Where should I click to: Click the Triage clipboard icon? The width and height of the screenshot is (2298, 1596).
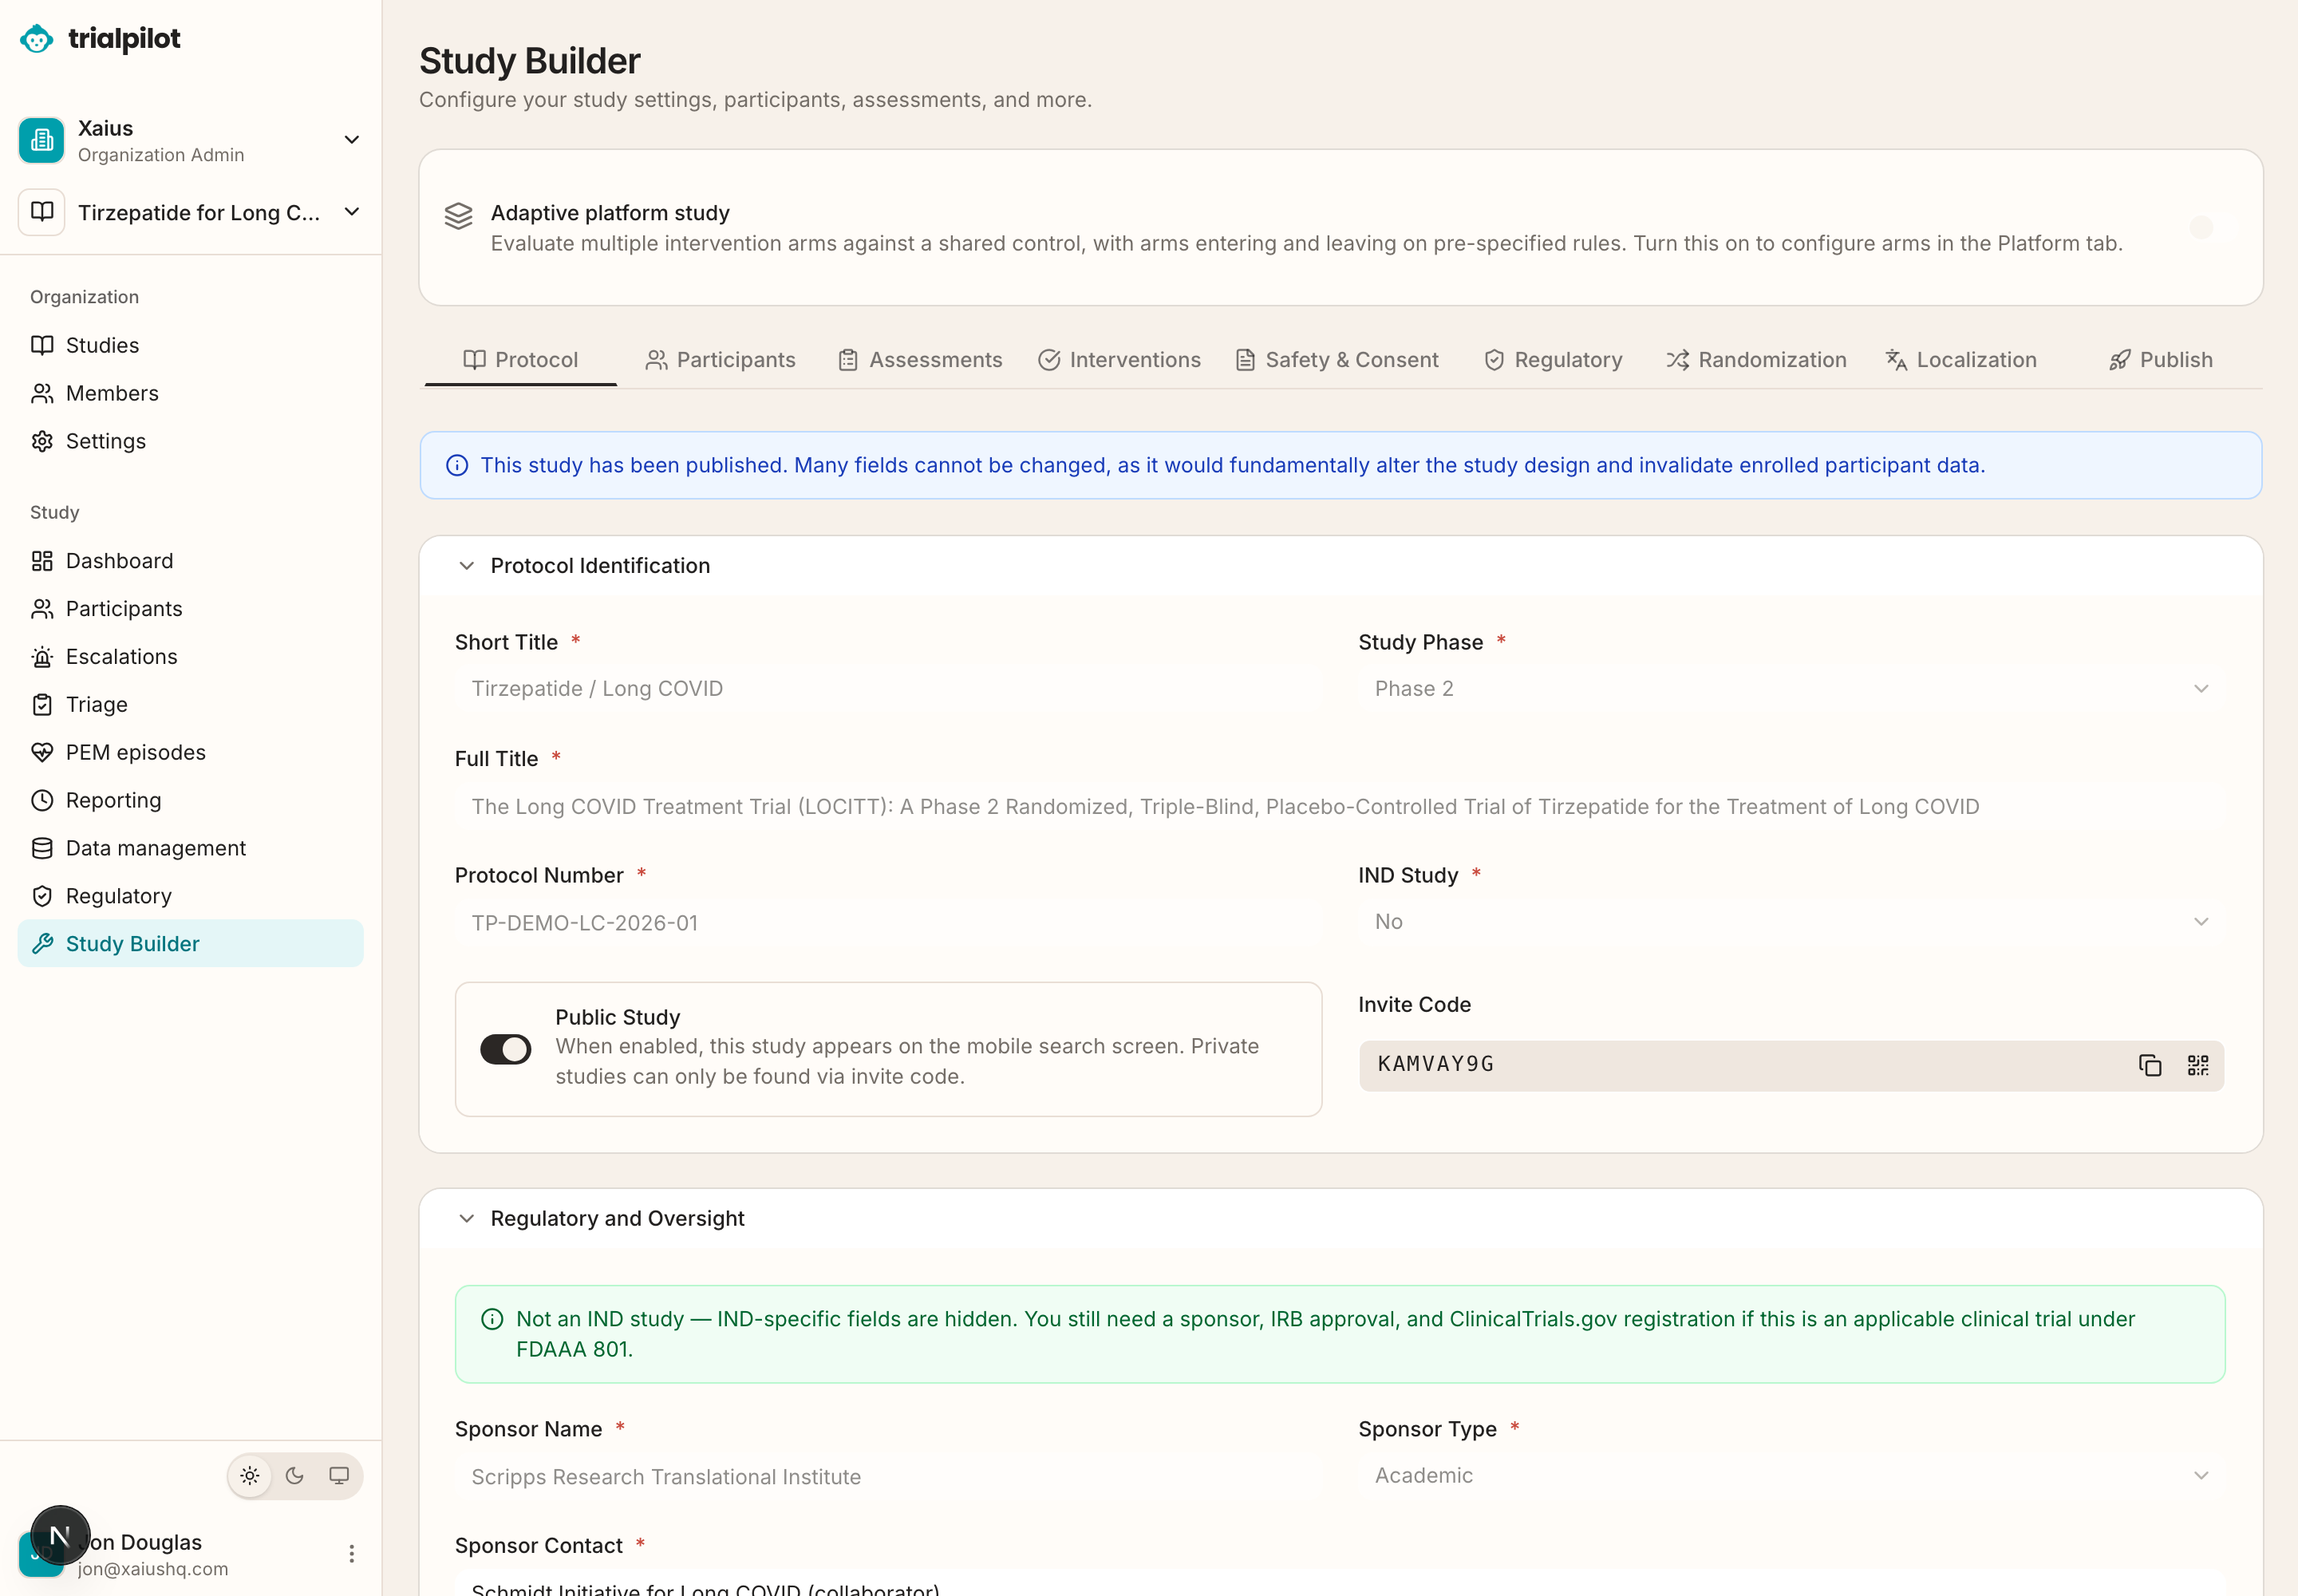pos(42,704)
